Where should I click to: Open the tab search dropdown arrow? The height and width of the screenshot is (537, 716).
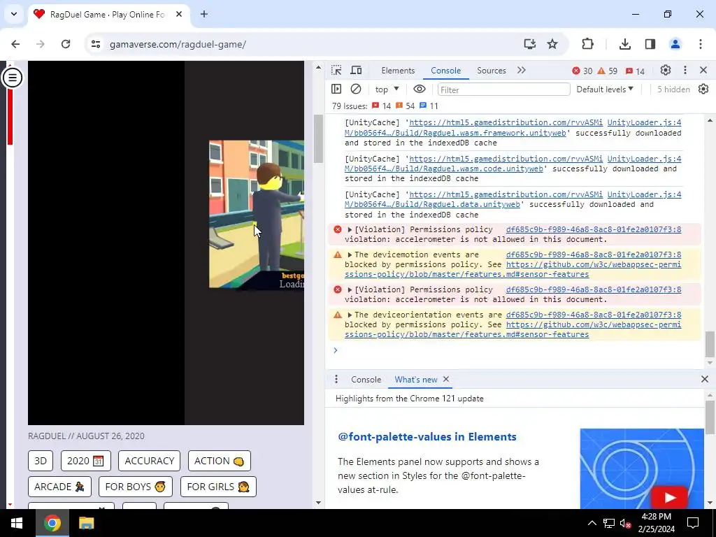tap(14, 14)
